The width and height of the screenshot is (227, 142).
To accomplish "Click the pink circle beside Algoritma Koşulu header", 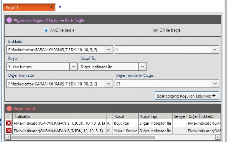I will [x=9, y=20].
